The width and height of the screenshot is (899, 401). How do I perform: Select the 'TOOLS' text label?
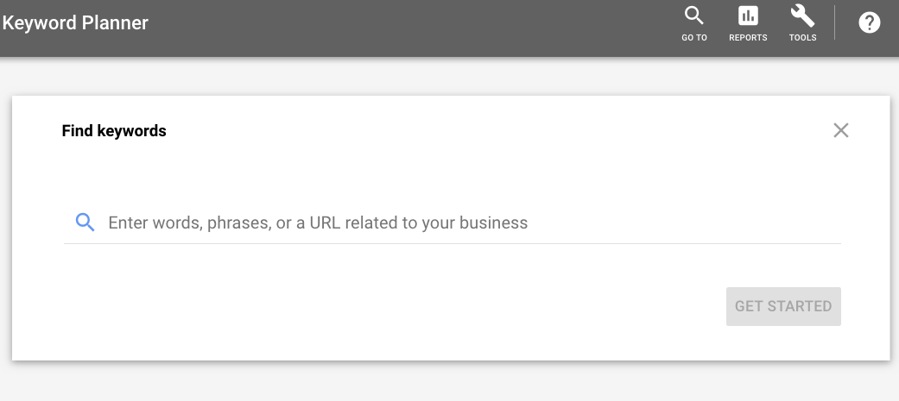pyautogui.click(x=802, y=38)
